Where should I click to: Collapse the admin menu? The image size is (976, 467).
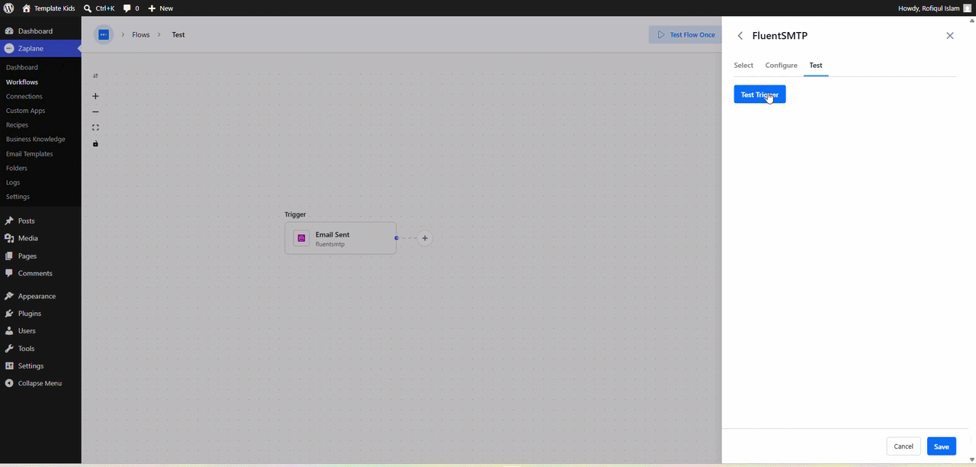coord(33,383)
